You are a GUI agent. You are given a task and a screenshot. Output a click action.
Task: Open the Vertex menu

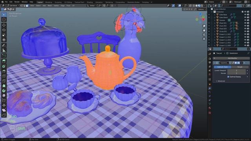(x=56, y=5)
